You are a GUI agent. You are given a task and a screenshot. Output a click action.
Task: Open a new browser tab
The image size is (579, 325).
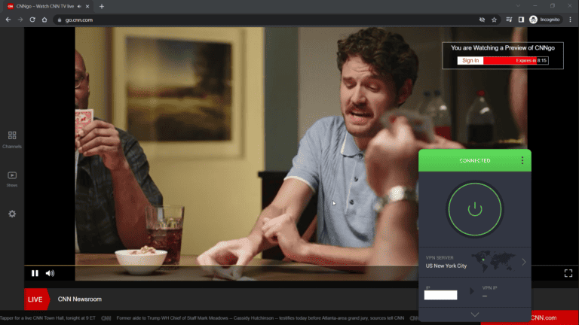[x=102, y=6]
